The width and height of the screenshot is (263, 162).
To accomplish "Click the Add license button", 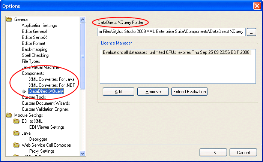I will point(118,92).
